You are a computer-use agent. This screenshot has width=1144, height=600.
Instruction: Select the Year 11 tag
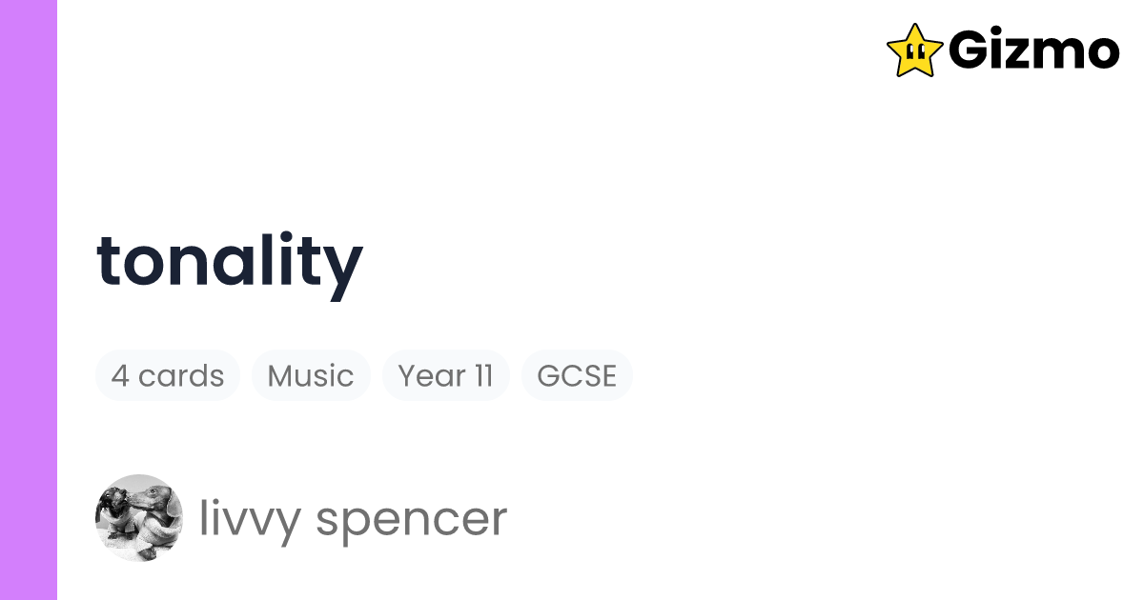pyautogui.click(x=445, y=375)
